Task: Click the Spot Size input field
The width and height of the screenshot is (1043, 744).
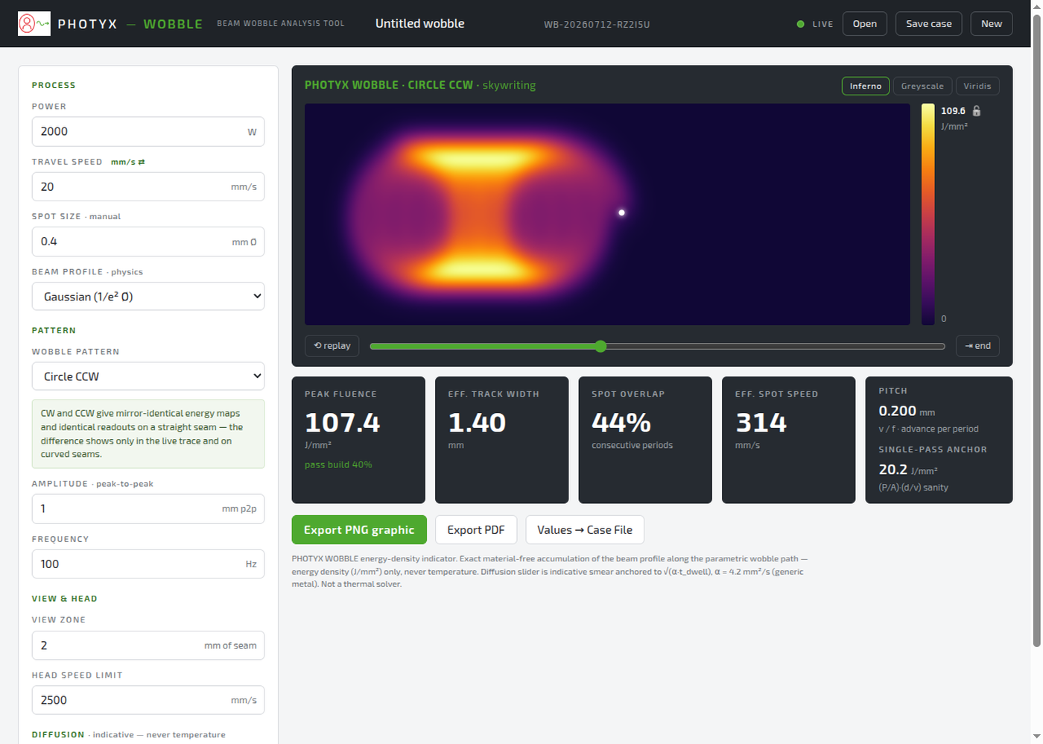Action: (x=148, y=242)
